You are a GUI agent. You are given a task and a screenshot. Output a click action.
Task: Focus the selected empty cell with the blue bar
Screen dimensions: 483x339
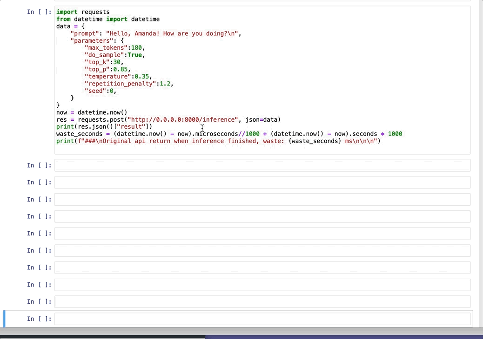[262, 319]
